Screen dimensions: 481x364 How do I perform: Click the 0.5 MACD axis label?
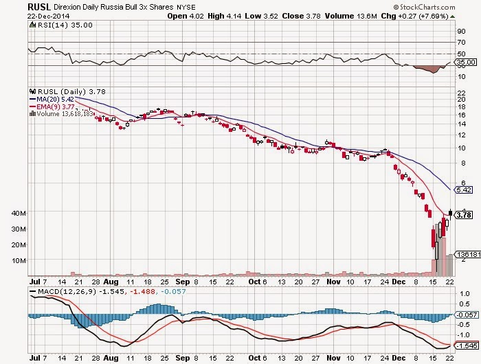(465, 304)
